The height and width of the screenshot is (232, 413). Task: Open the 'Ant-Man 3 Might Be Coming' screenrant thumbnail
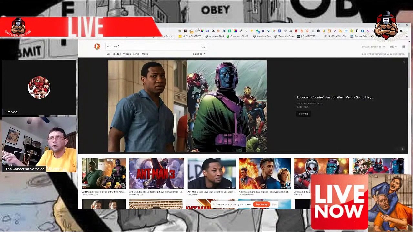(x=156, y=173)
